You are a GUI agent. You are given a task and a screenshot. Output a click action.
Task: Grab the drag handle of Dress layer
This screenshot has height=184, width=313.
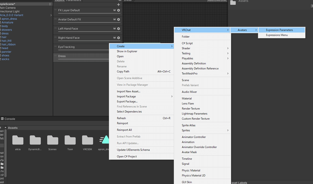tap(55, 56)
